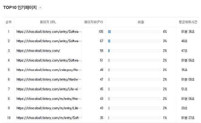Click the 01분 06초 dwell time

click(x=188, y=99)
